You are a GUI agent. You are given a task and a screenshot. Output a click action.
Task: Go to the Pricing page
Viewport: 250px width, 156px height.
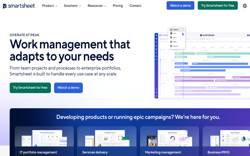[x=118, y=6]
